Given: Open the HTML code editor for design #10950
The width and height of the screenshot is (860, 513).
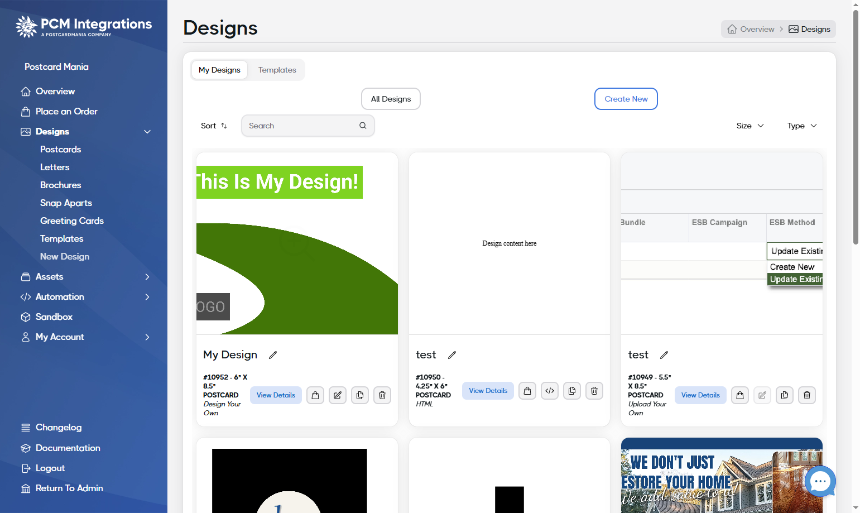Looking at the screenshot, I should [550, 391].
